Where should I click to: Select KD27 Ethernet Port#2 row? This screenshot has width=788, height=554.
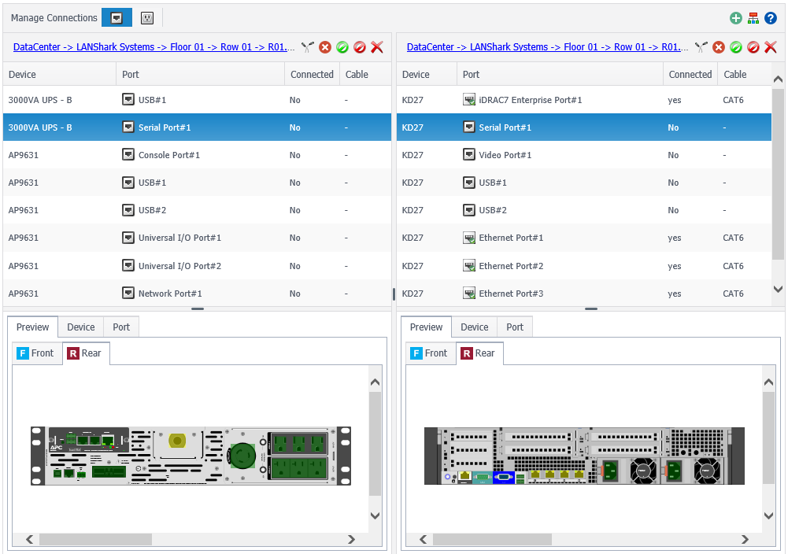click(584, 265)
